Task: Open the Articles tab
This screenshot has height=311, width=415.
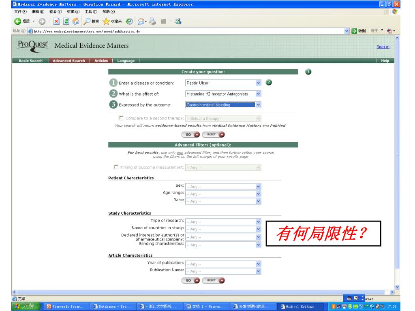Action: [101, 61]
